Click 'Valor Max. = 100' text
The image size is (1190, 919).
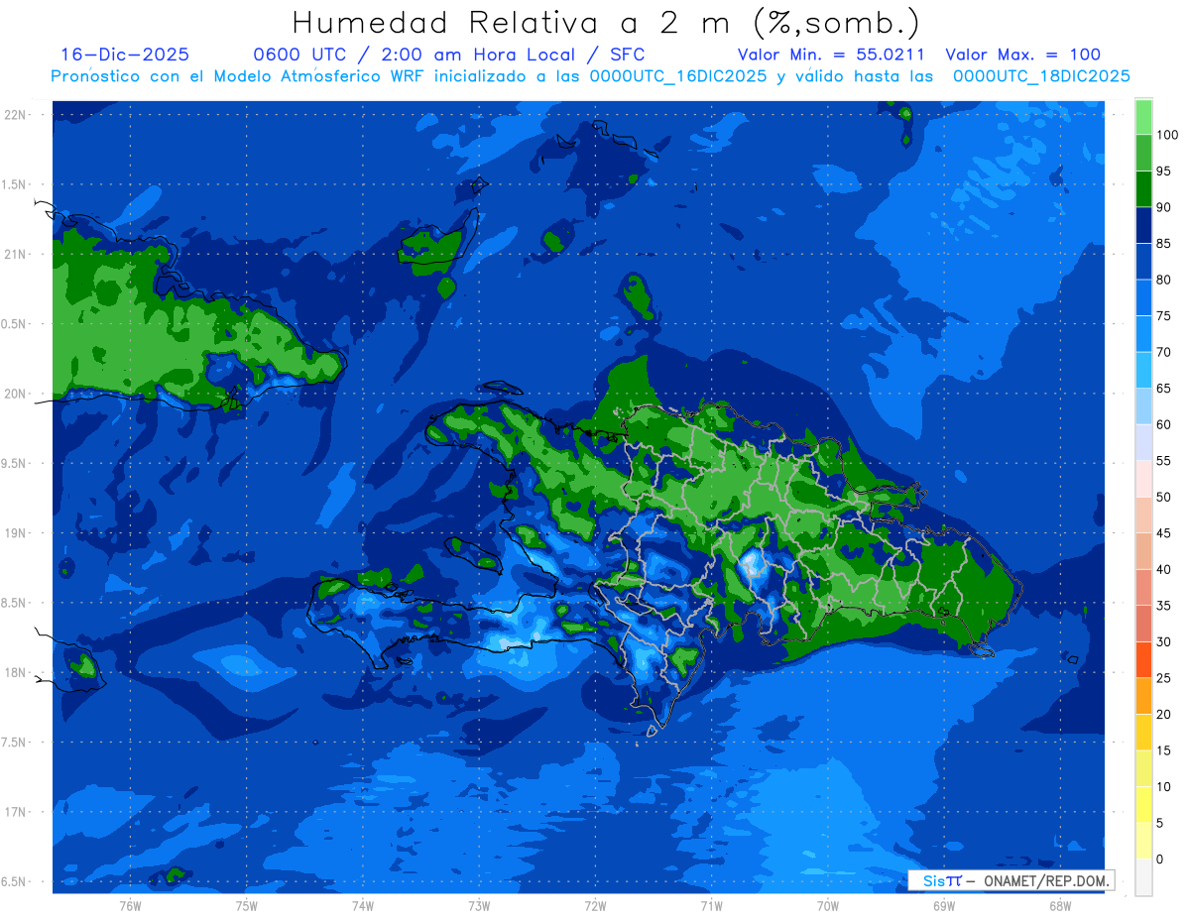[x=1023, y=55]
